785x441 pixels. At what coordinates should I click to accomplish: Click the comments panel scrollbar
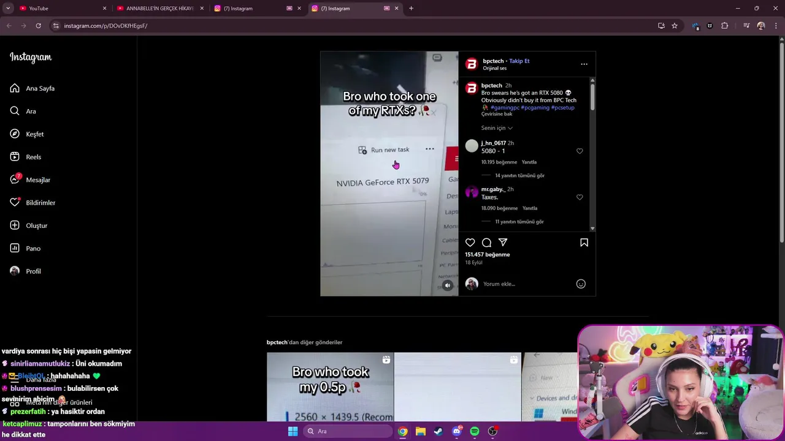(592, 98)
